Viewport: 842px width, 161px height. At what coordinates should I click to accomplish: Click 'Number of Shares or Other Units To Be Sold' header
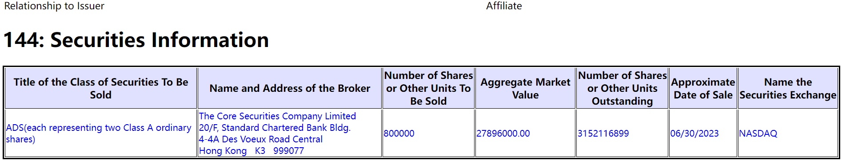click(428, 88)
